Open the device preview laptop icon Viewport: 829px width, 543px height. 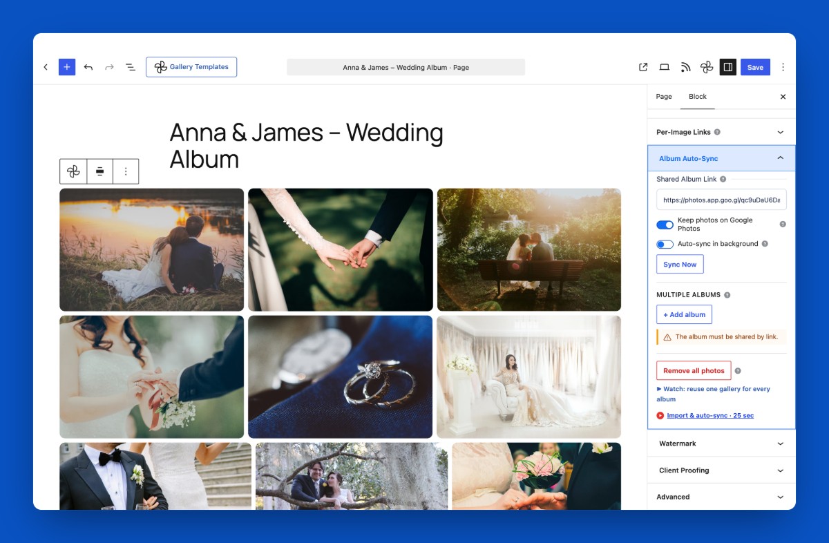coord(665,67)
